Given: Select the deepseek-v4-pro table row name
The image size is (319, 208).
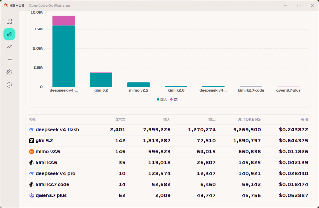Looking at the screenshot, I should (x=56, y=174).
